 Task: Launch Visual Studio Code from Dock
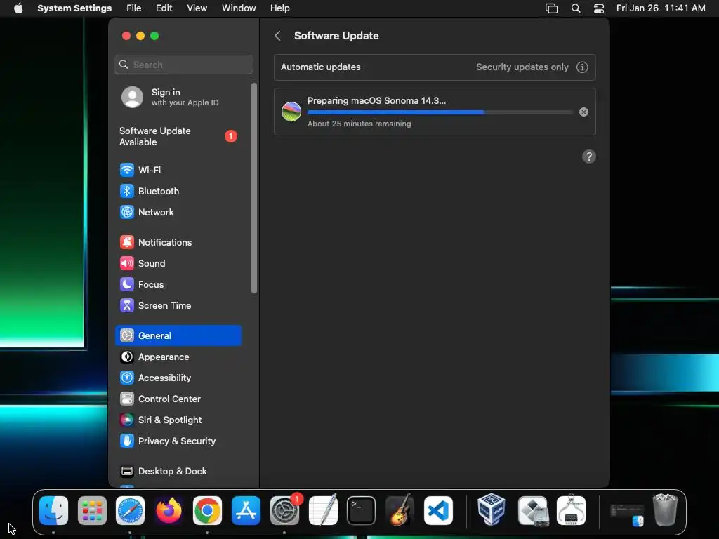pyautogui.click(x=438, y=511)
